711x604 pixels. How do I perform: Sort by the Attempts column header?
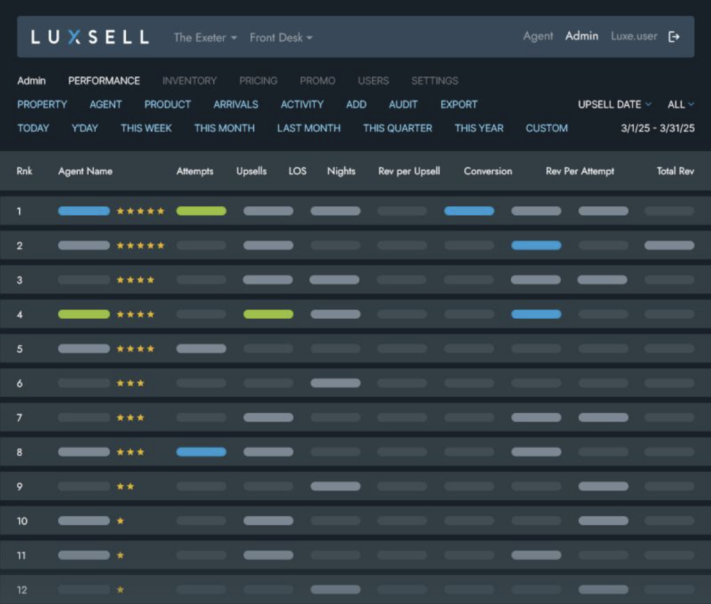[x=195, y=171]
